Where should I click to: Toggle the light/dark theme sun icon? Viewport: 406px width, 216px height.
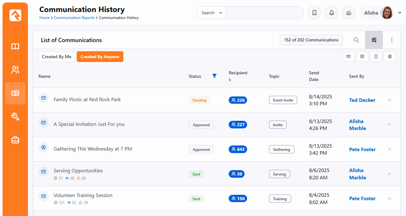[x=349, y=13]
